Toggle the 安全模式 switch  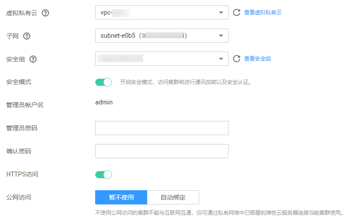point(104,82)
